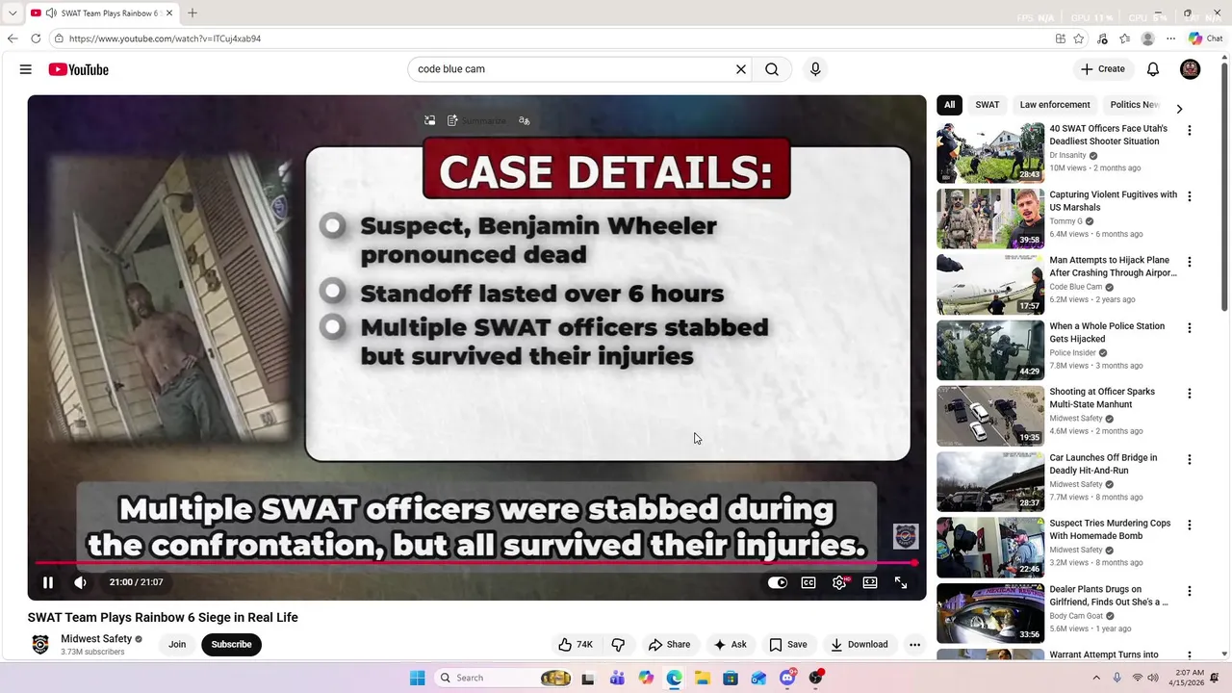Switch to theater mode
The width and height of the screenshot is (1232, 693).
870,582
